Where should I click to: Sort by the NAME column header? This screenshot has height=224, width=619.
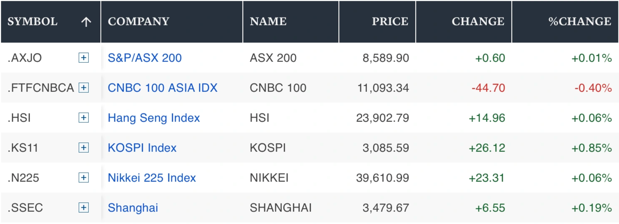(268, 21)
